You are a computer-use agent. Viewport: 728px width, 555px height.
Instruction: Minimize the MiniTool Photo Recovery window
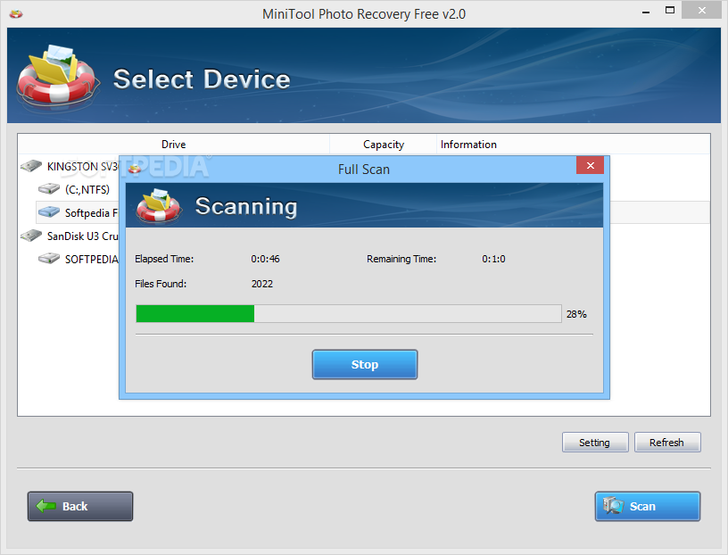click(645, 11)
